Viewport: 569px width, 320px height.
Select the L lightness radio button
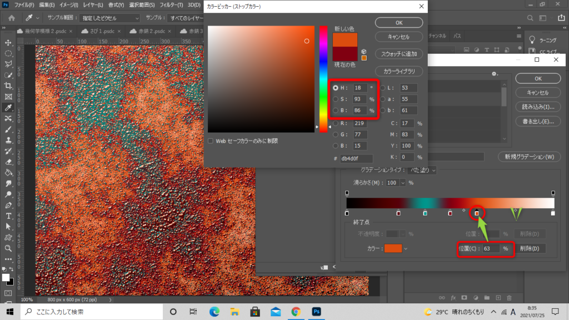click(382, 88)
